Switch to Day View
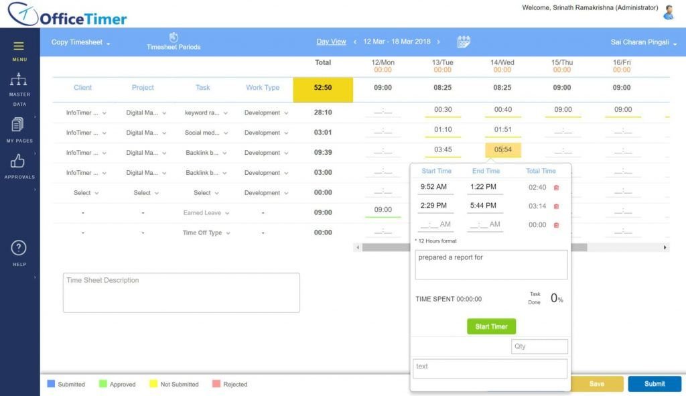 coord(331,41)
